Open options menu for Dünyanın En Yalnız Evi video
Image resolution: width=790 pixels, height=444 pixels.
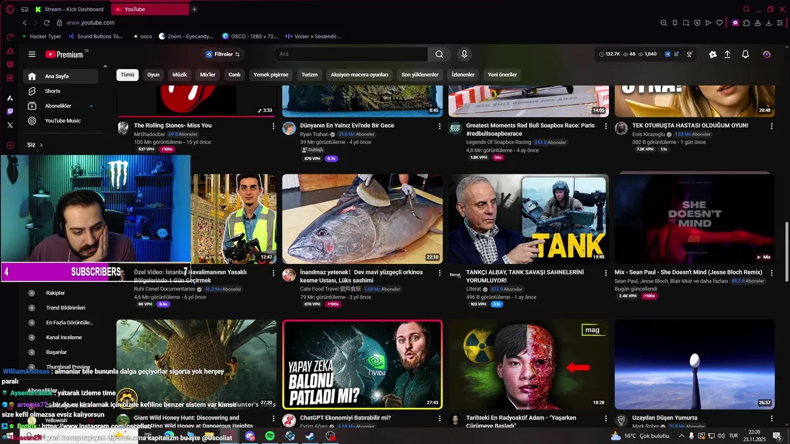(x=439, y=126)
